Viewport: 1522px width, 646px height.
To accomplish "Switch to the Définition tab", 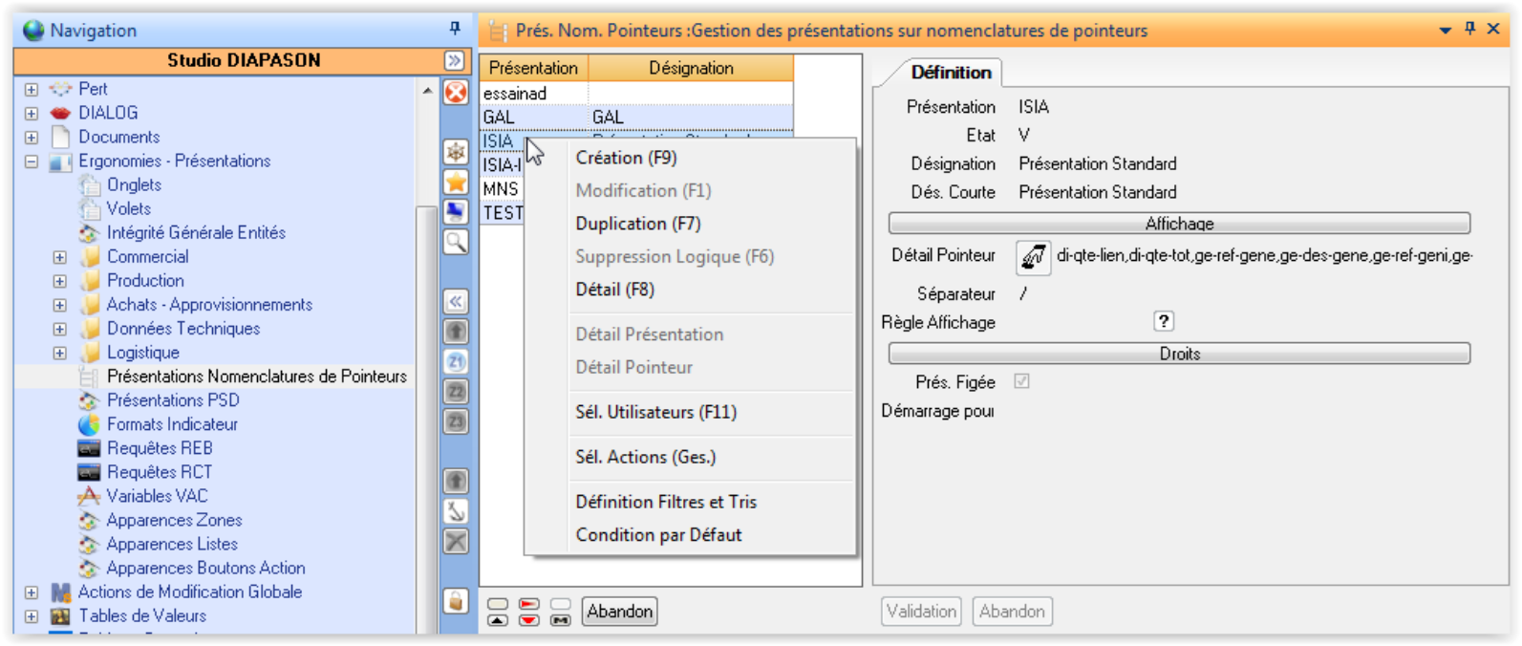I will [x=950, y=73].
